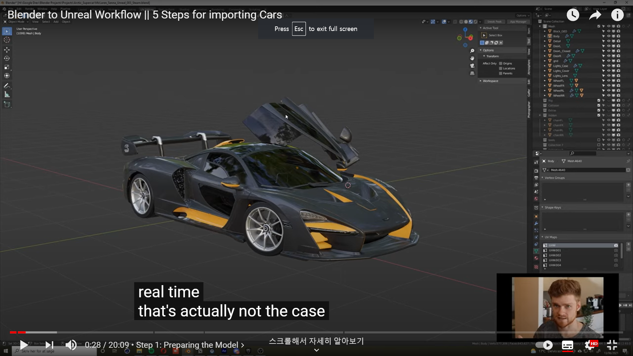This screenshot has width=633, height=356.
Task: Select the Scale tool
Action: point(7,67)
